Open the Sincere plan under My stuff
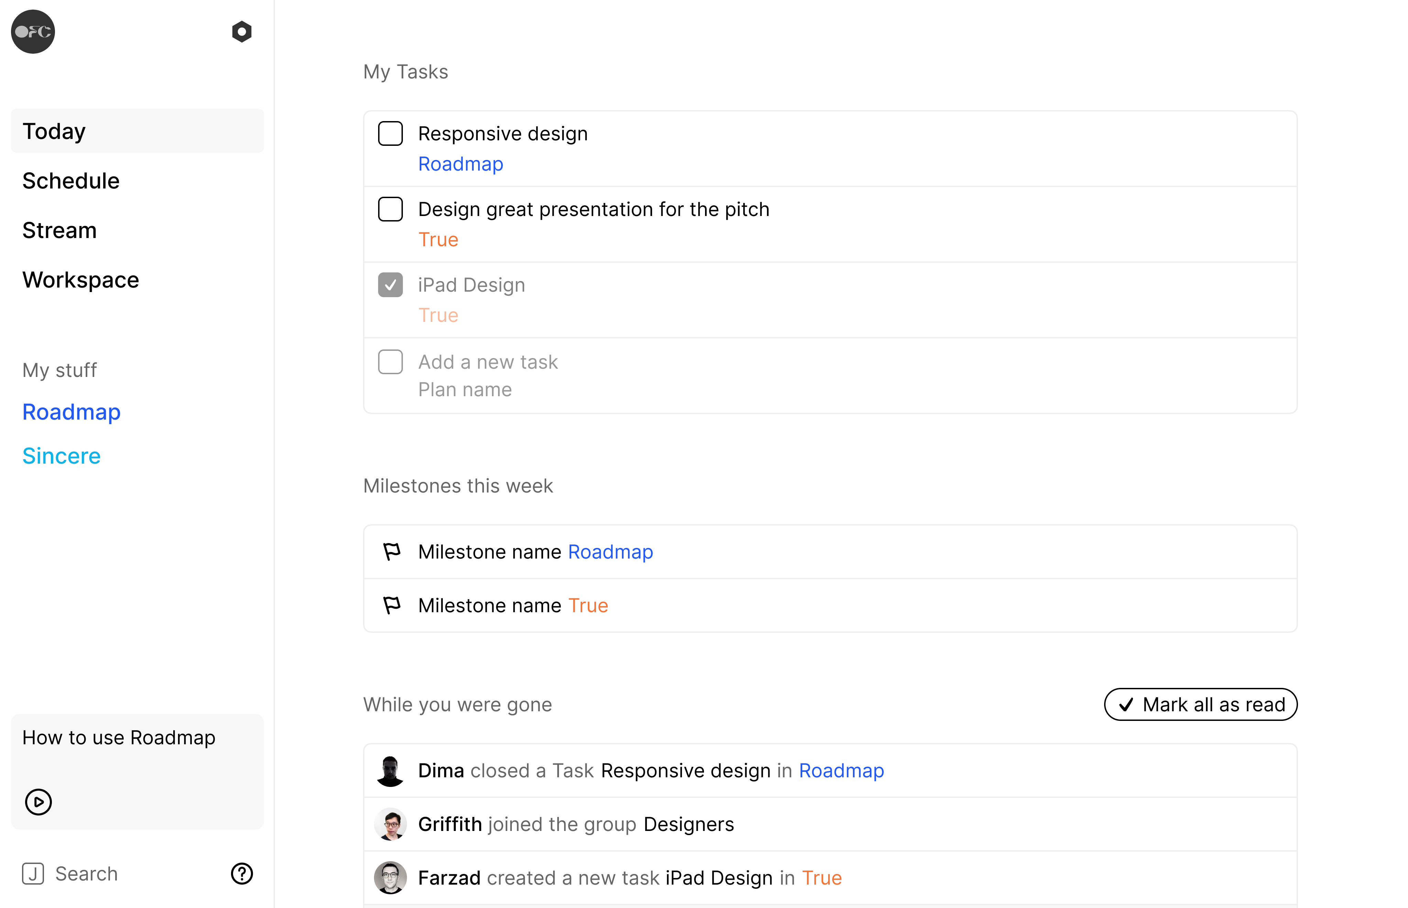The height and width of the screenshot is (908, 1408). (x=61, y=456)
